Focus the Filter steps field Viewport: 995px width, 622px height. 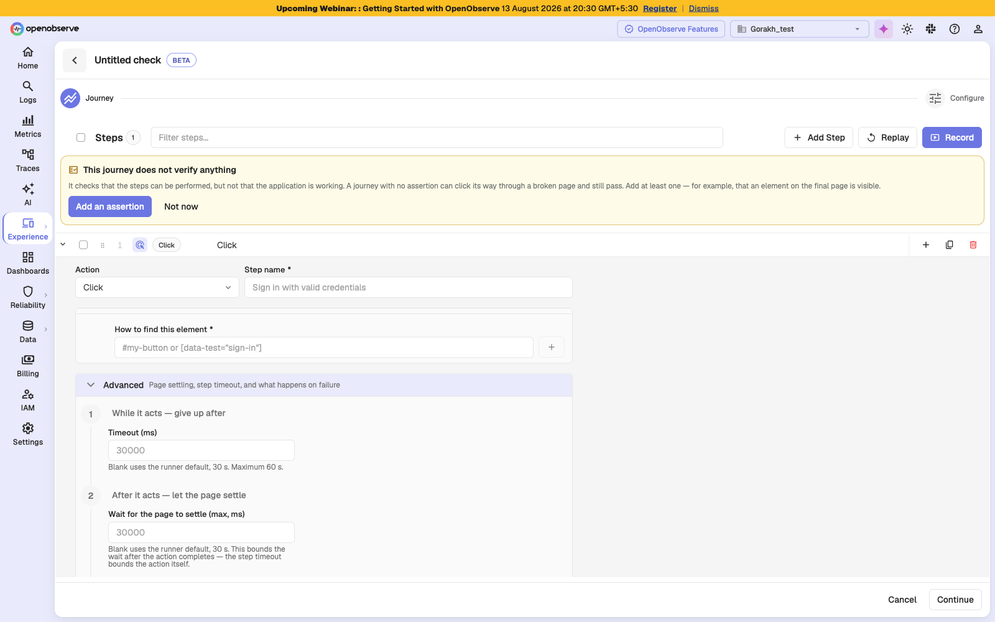point(437,137)
